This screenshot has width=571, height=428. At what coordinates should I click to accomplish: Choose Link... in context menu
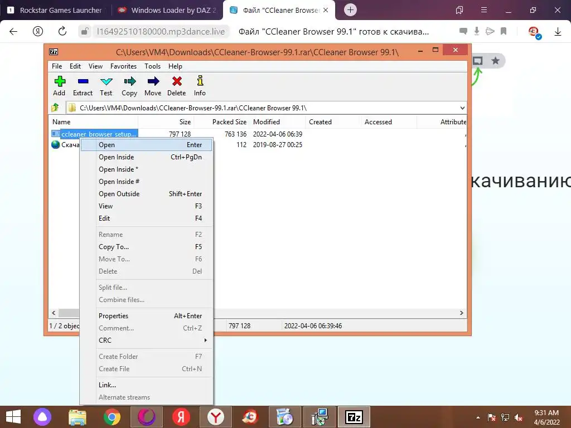146,385
